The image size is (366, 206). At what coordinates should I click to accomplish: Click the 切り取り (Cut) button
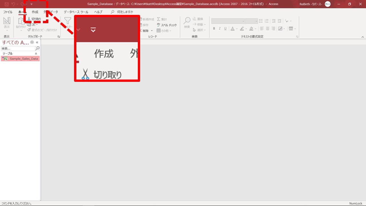point(34,19)
